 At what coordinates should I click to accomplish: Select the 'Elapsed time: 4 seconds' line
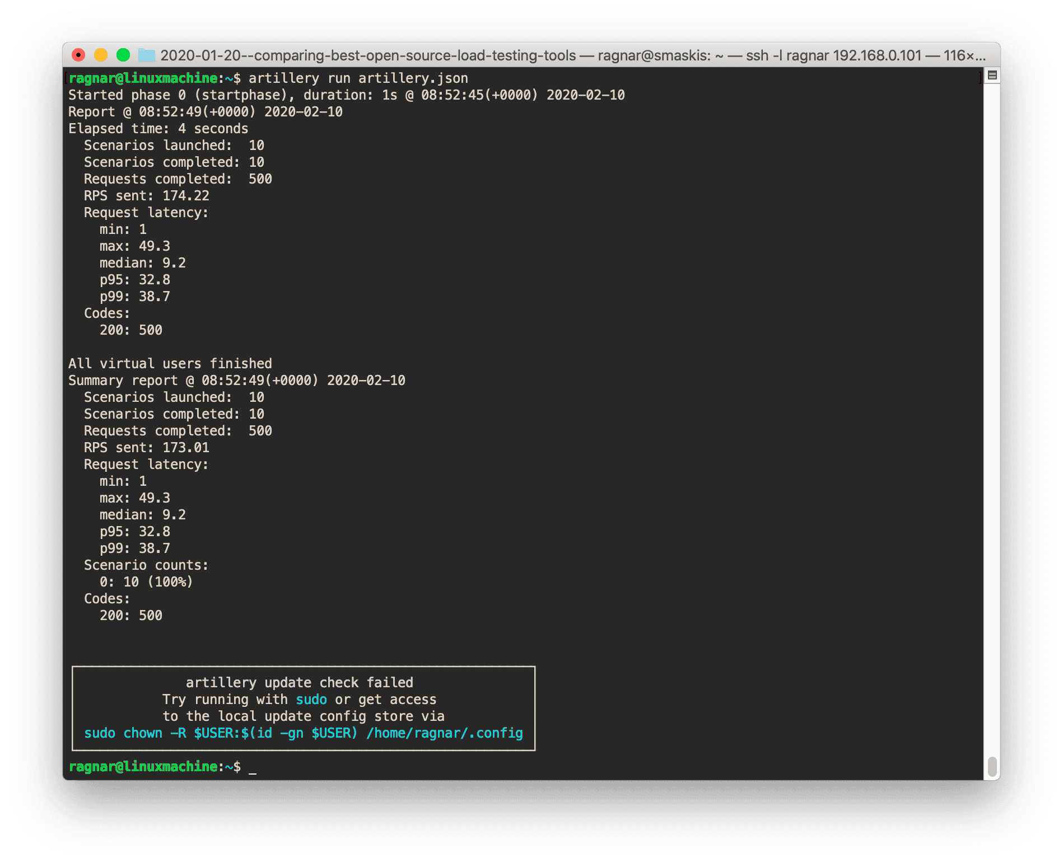[x=158, y=129]
